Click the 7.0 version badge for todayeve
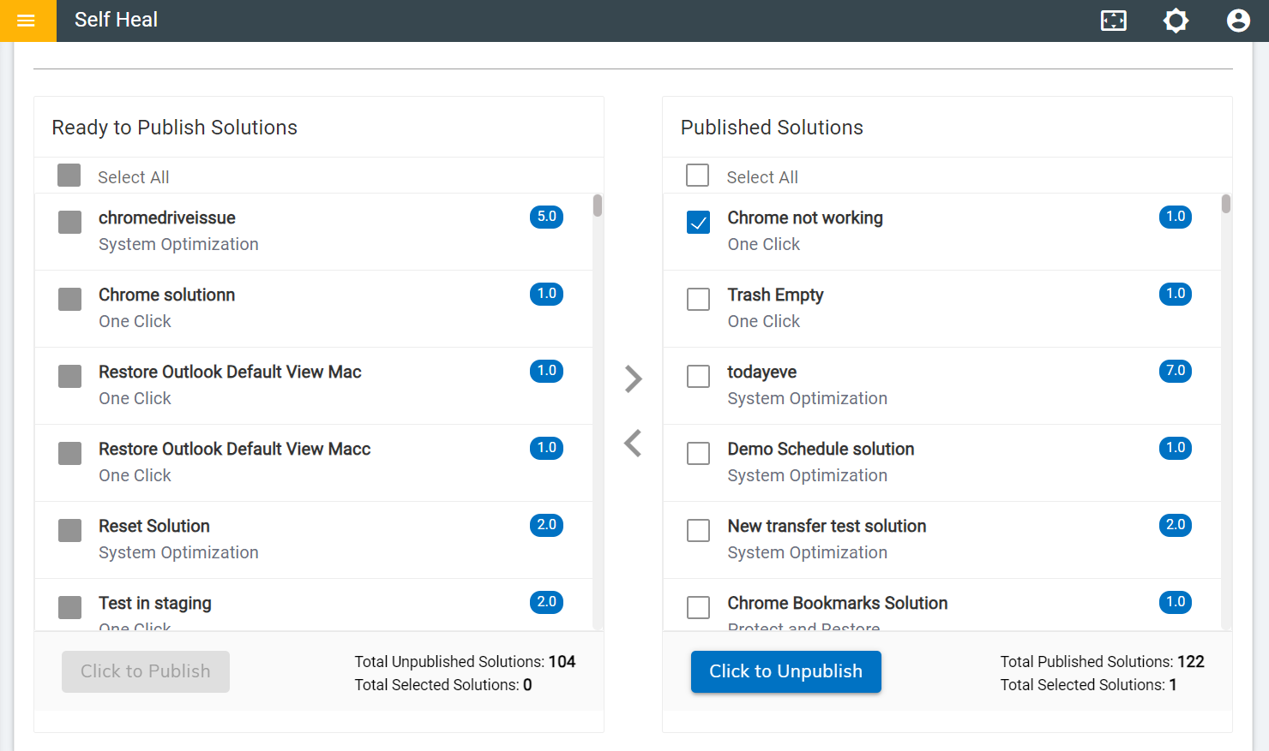1269x751 pixels. [x=1175, y=371]
